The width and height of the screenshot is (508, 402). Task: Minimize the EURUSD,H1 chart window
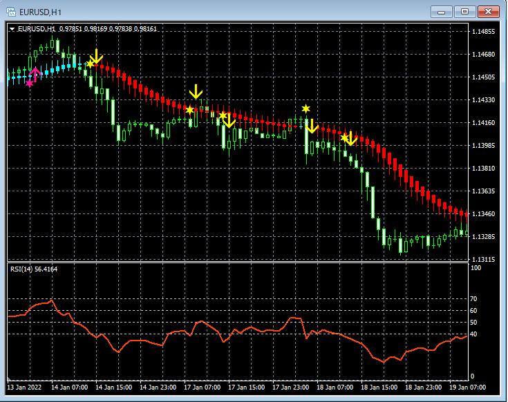point(441,12)
